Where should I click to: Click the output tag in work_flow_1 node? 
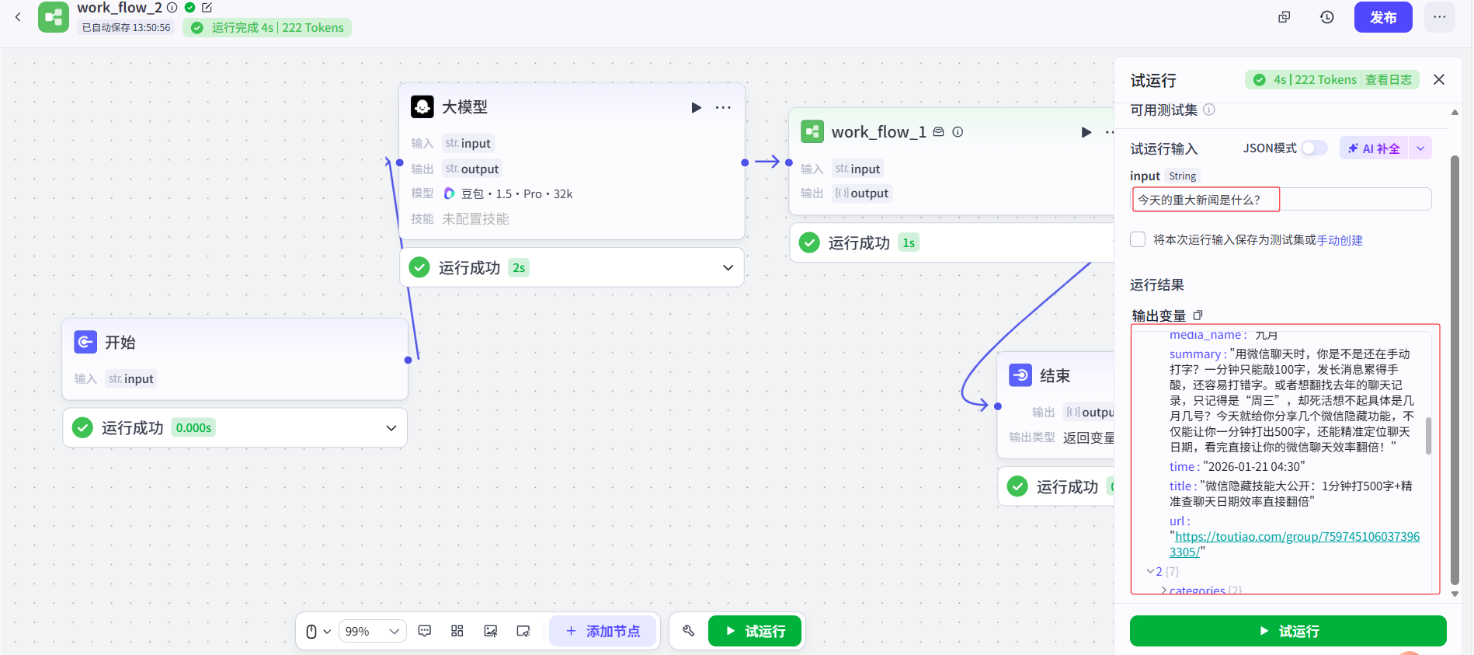(862, 193)
